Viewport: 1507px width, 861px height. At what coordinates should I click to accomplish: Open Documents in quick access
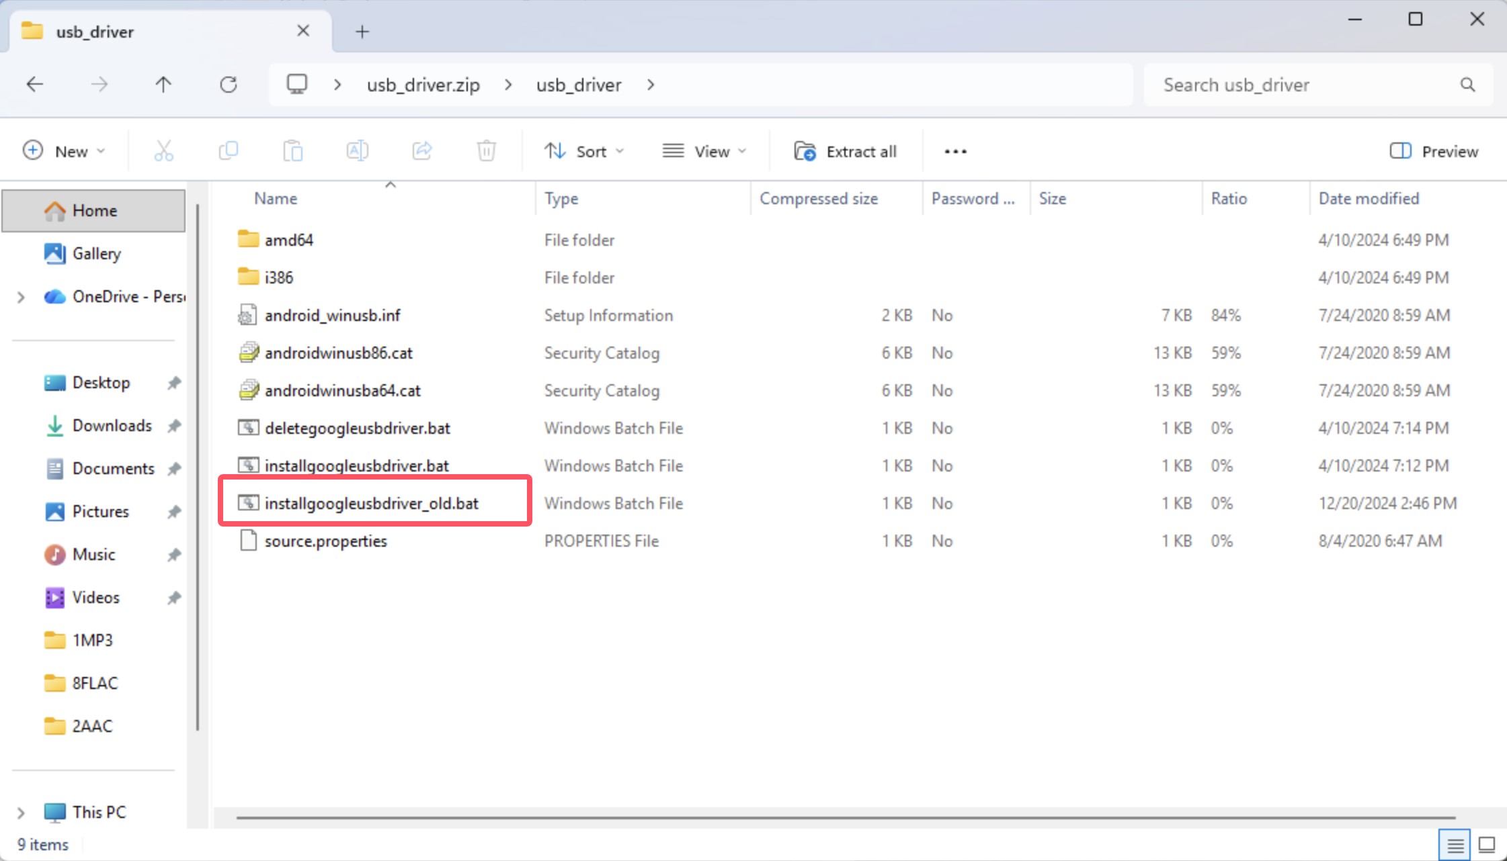click(93, 469)
